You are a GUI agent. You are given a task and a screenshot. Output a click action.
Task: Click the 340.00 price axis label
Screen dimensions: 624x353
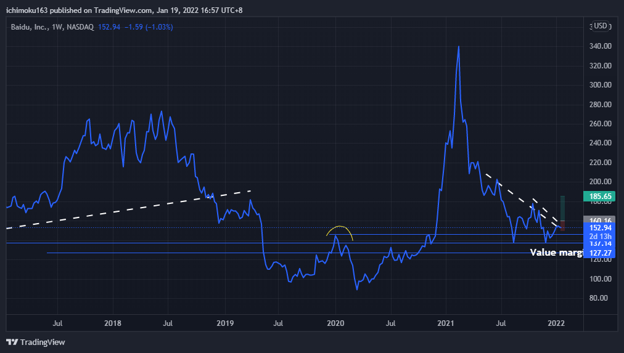click(x=601, y=46)
